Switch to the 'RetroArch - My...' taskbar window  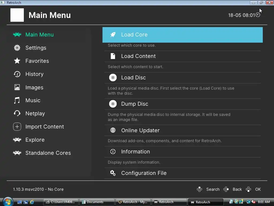tap(133, 202)
